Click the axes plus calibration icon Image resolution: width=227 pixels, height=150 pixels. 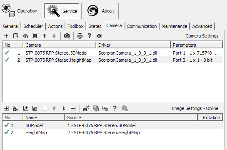tap(25, 108)
